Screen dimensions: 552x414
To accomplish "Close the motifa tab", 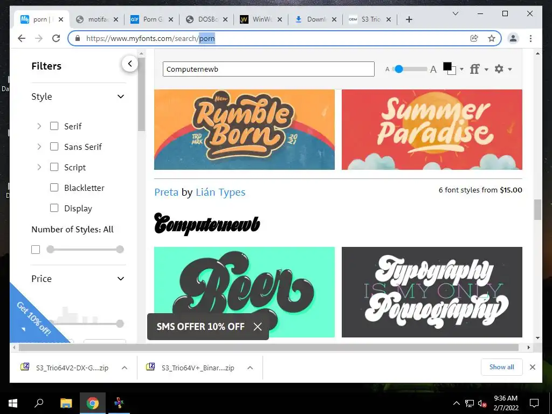I will point(116,19).
